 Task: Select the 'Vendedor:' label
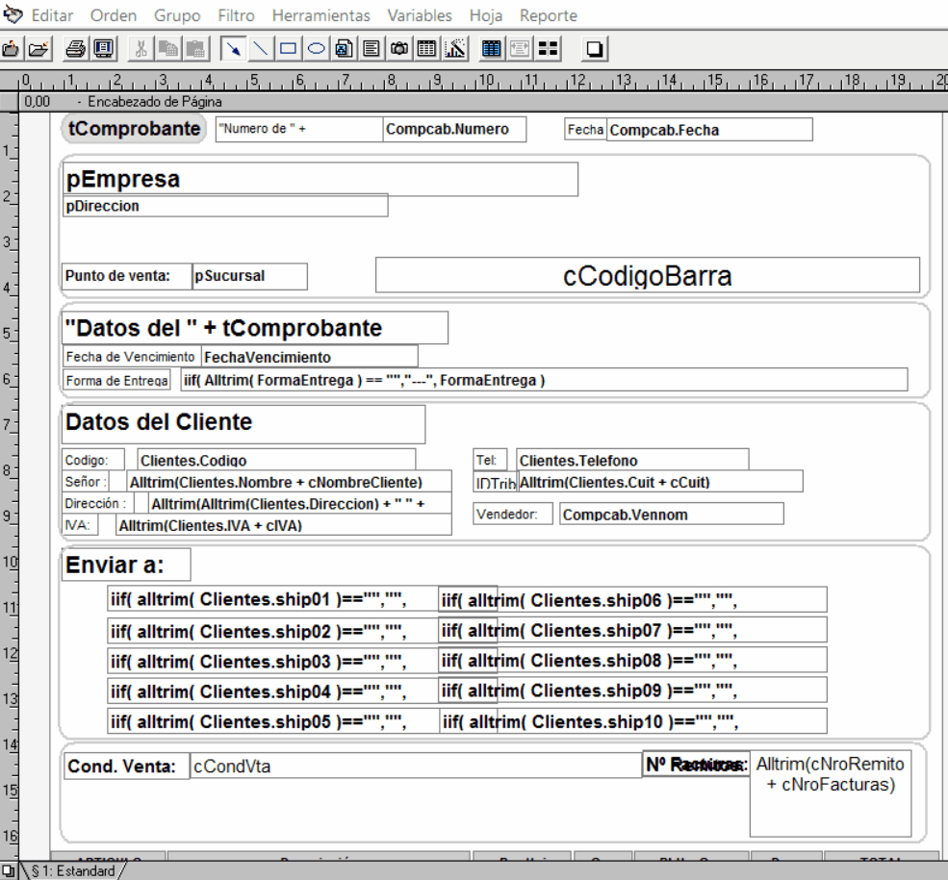tap(513, 514)
